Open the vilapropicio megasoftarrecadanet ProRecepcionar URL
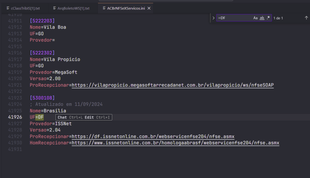Screen dimensions: 310x178 [x=173, y=85]
